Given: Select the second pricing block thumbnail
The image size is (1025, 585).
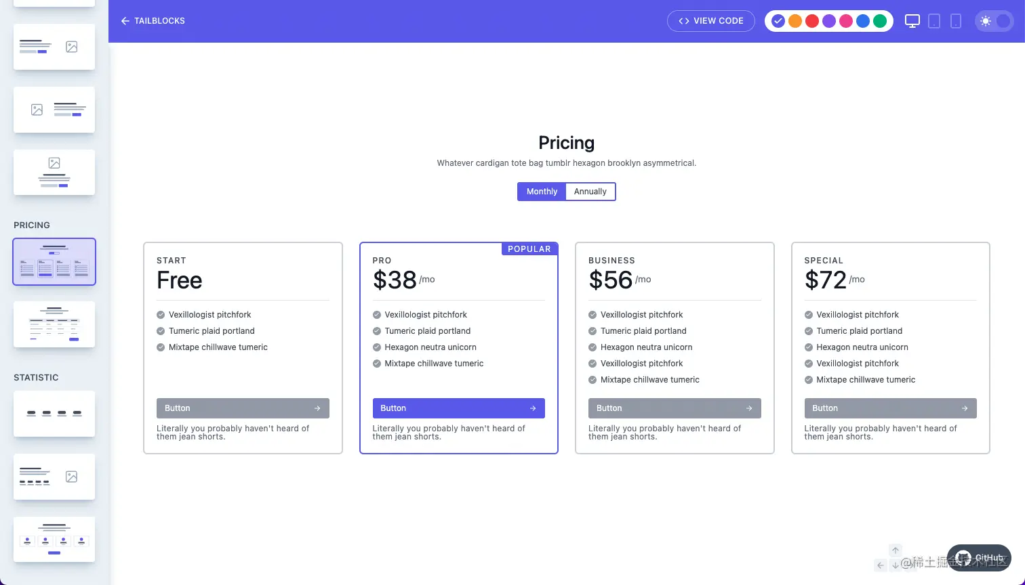Looking at the screenshot, I should tap(54, 324).
